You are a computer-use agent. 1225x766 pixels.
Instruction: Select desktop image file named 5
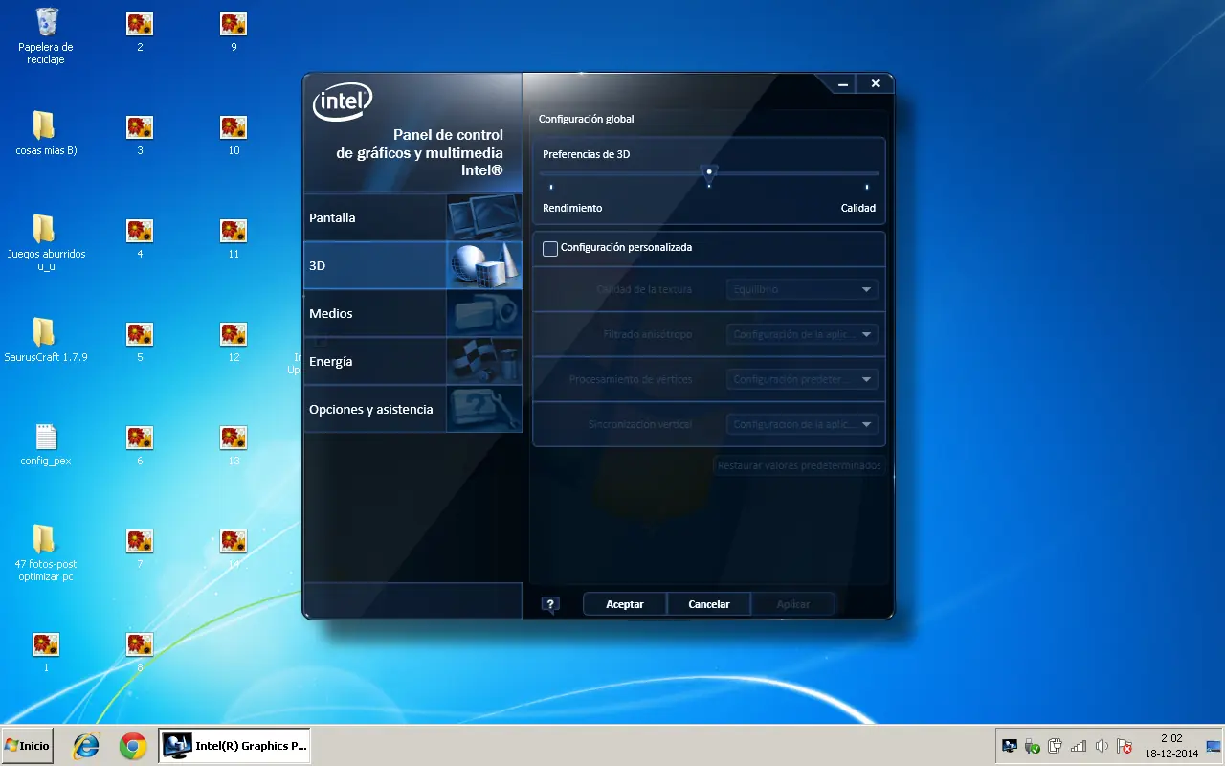pyautogui.click(x=140, y=341)
